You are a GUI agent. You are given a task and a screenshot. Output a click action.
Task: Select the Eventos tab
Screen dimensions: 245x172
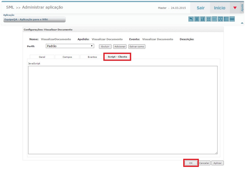click(x=92, y=57)
